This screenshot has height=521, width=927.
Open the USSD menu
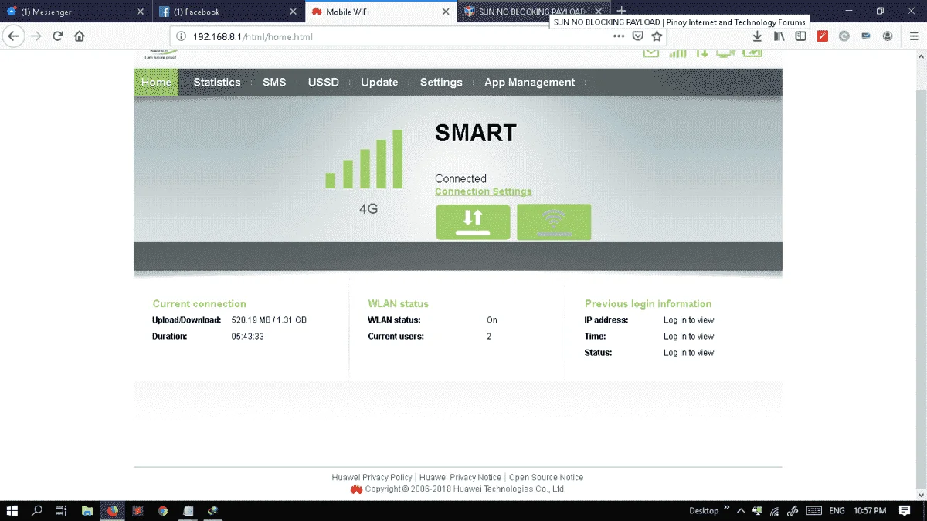(x=324, y=83)
